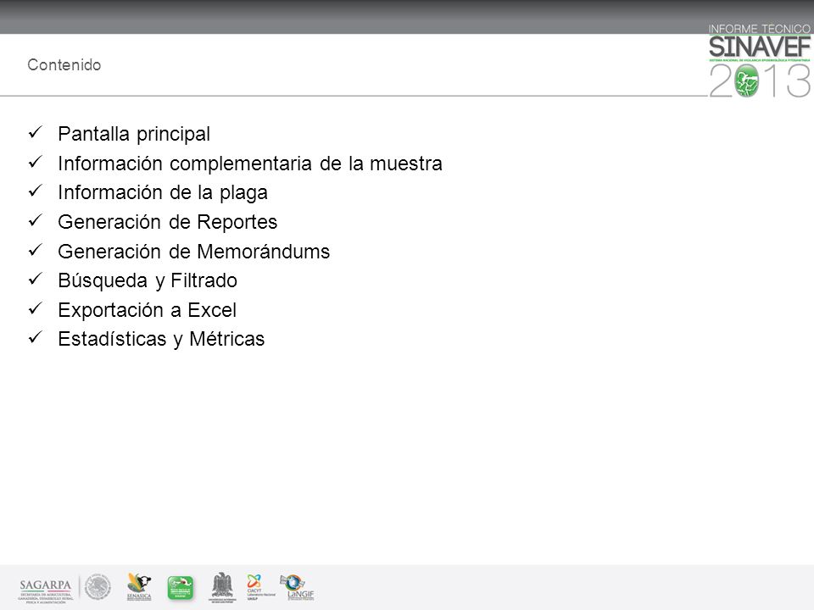Click the "Contenido" slide title

pyautogui.click(x=64, y=65)
